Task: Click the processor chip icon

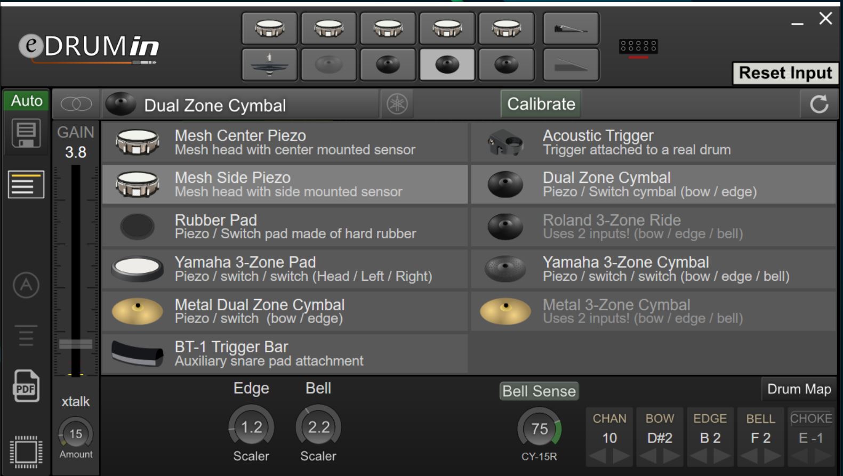Action: [26, 451]
